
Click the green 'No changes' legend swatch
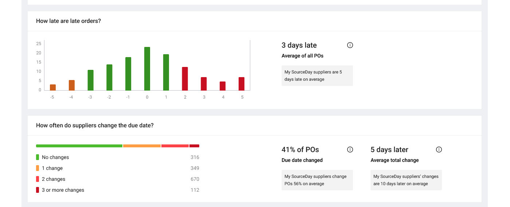[38, 157]
